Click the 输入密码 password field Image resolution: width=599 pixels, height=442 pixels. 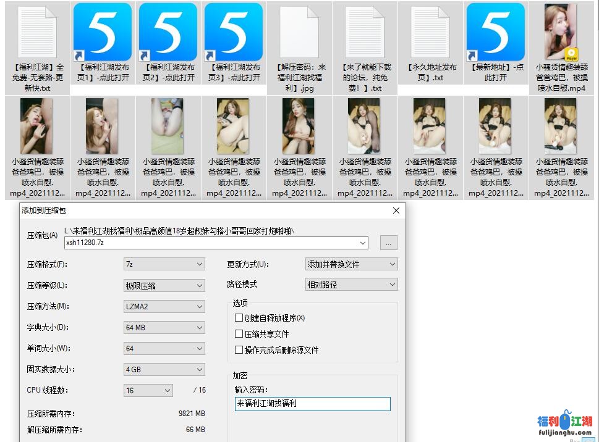pyautogui.click(x=312, y=404)
